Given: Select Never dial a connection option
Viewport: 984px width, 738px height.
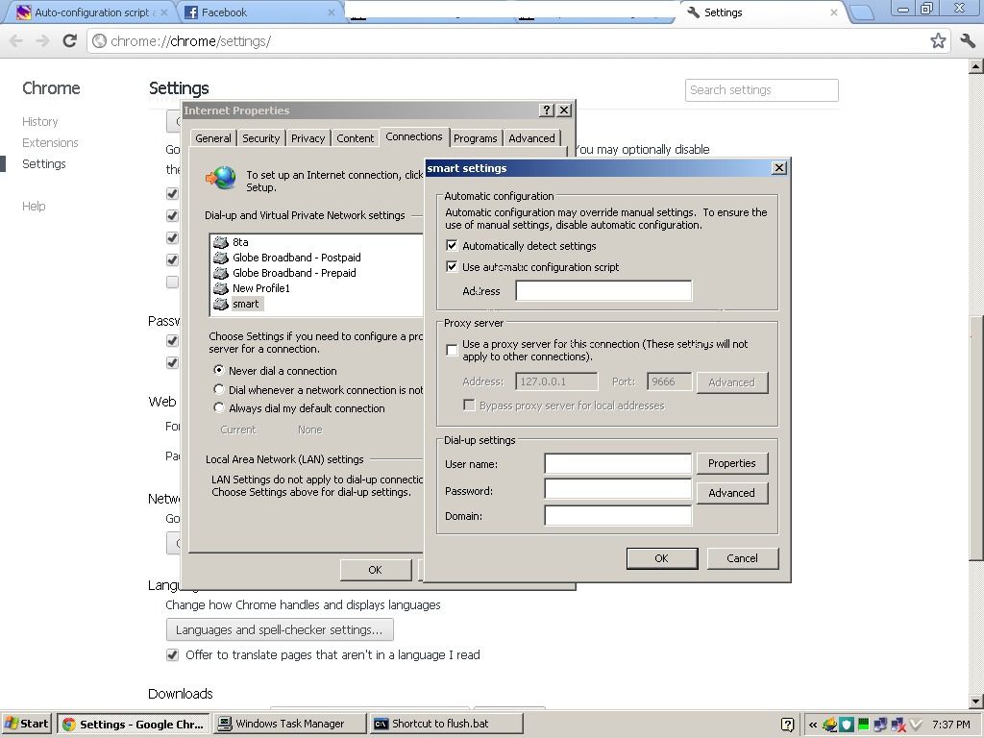Looking at the screenshot, I should [218, 370].
